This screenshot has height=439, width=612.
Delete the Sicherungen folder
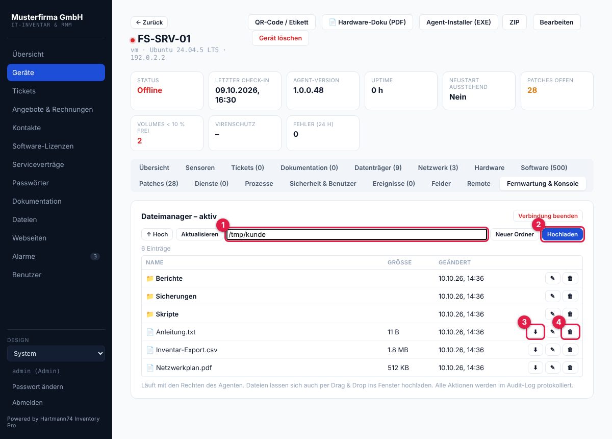pos(570,296)
